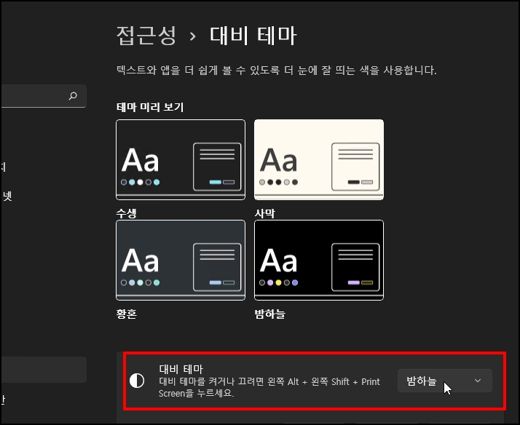Click the 사막 theme label
The width and height of the screenshot is (520, 425).
click(x=264, y=213)
